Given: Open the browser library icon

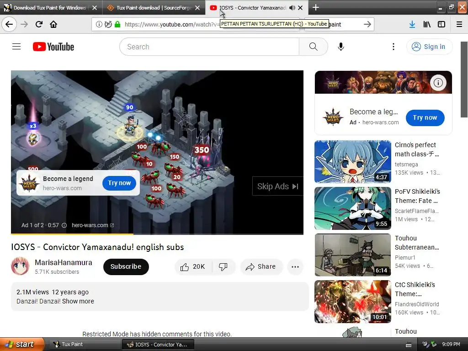Looking at the screenshot, I should [427, 24].
